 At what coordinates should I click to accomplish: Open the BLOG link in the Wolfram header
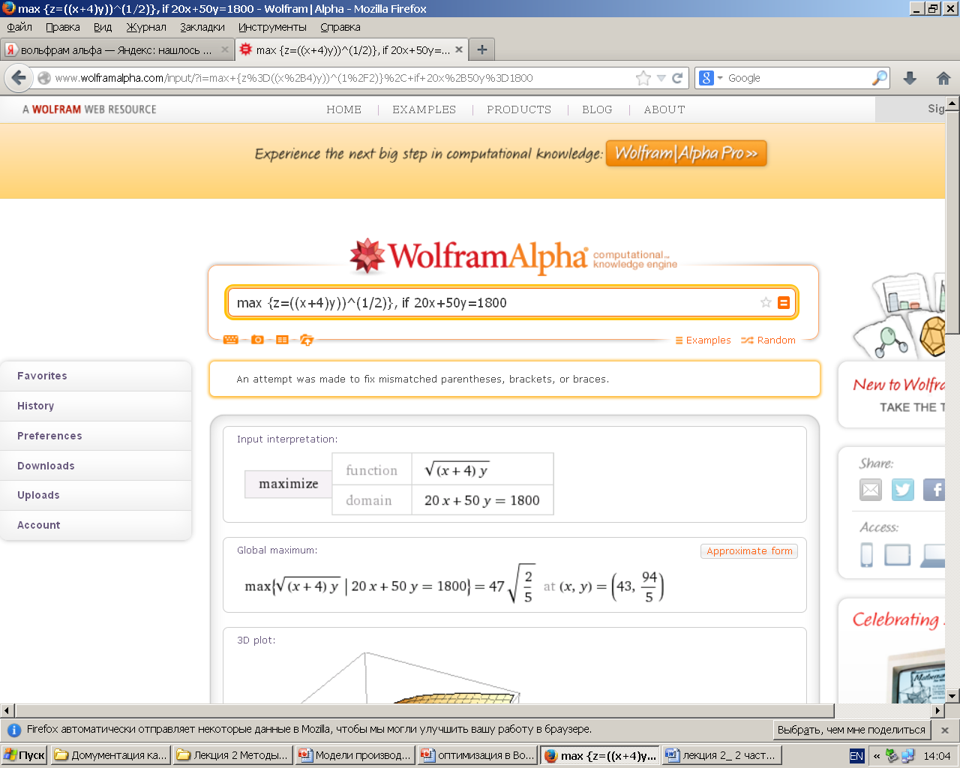click(597, 109)
